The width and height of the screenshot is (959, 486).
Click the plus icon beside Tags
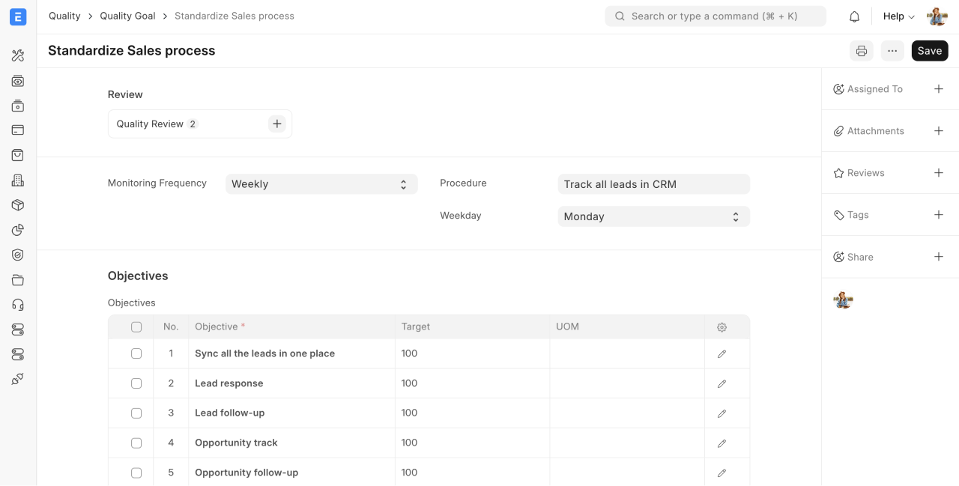(938, 215)
